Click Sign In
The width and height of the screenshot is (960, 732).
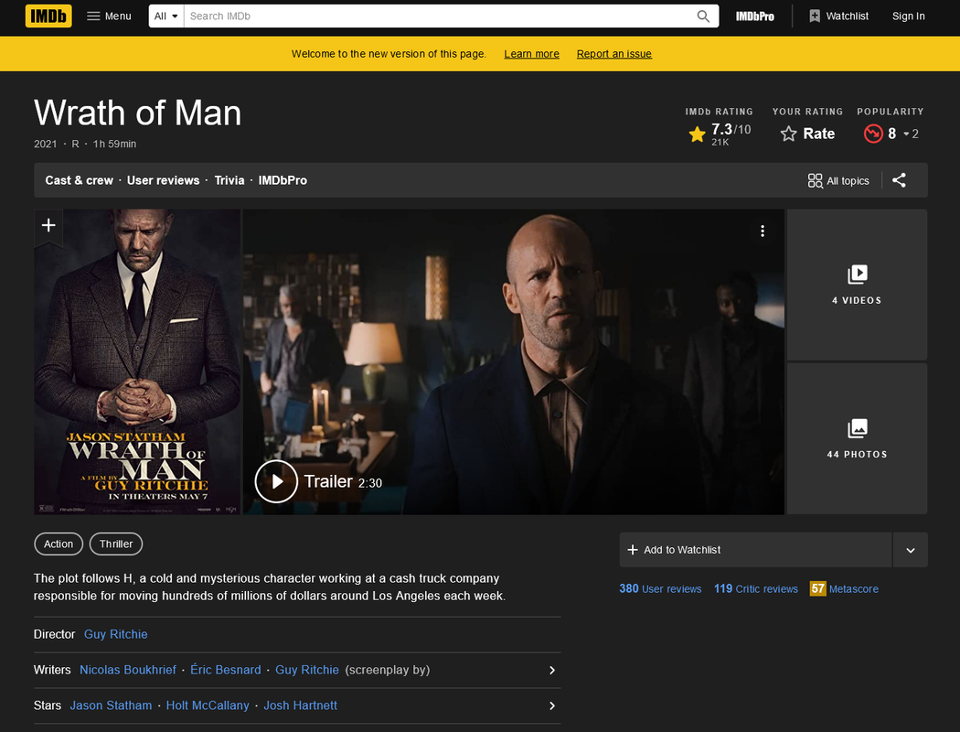908,16
